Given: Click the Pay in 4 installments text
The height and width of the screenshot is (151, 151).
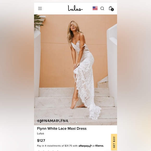Looking at the screenshot, I should [57, 146].
